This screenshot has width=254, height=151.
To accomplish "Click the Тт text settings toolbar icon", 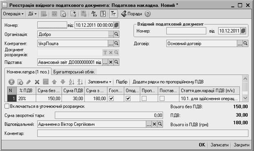I will click(x=113, y=14).
